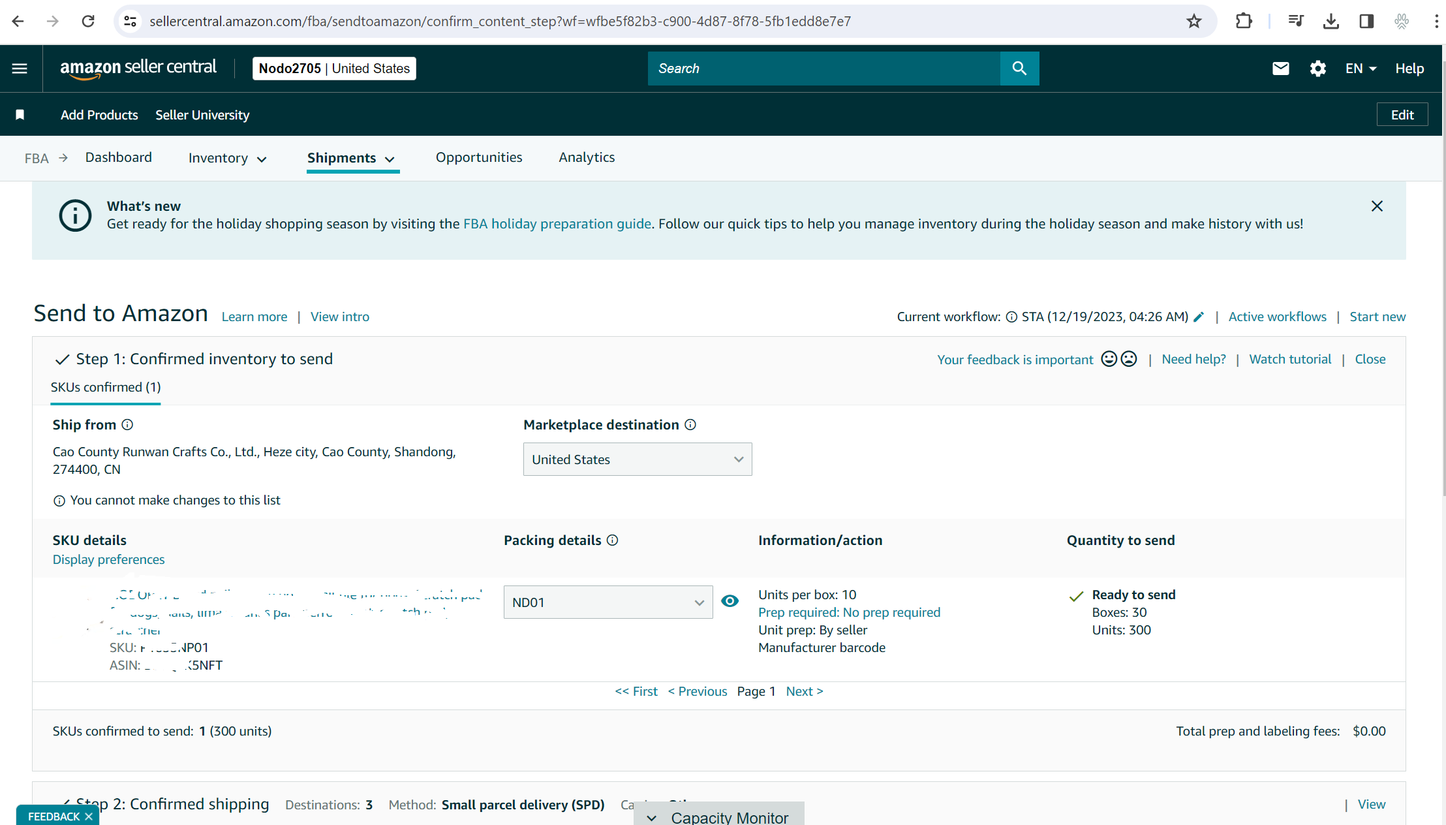Open Display preferences link
Screen dimensions: 1446x825
pos(108,559)
